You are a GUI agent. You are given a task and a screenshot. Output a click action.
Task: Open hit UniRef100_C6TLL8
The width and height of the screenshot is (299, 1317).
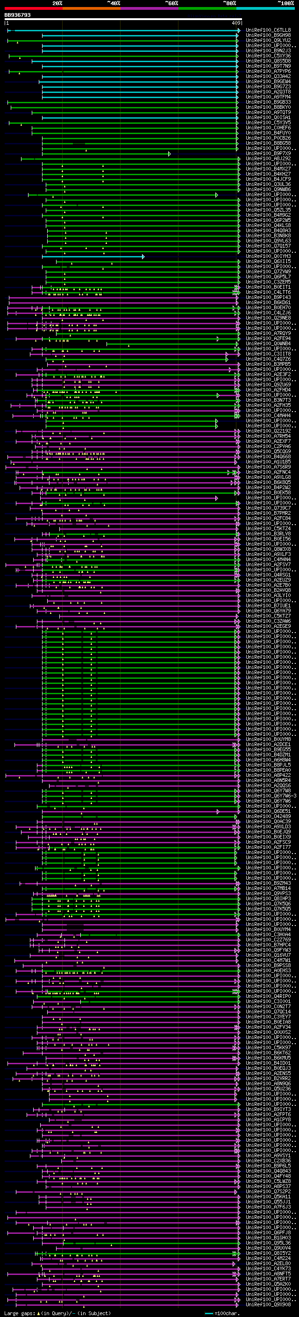268,30
